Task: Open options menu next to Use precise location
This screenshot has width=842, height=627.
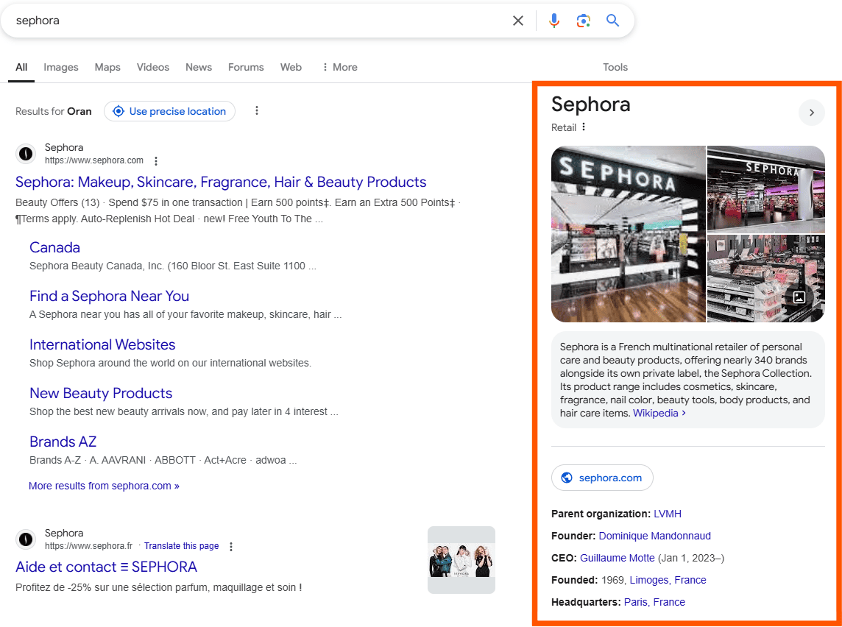Action: coord(257,110)
